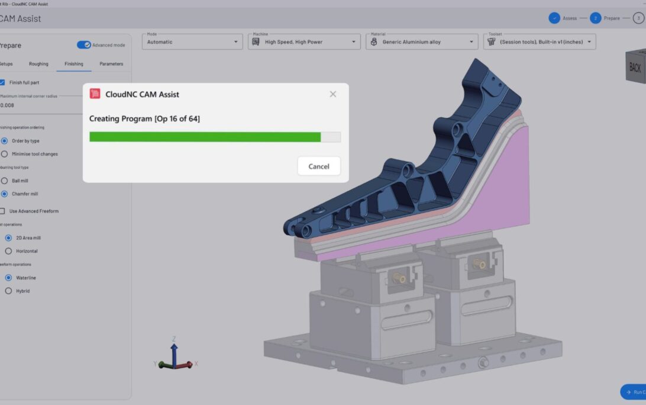Click the green program creation progress bar
The image size is (646, 405).
point(215,137)
